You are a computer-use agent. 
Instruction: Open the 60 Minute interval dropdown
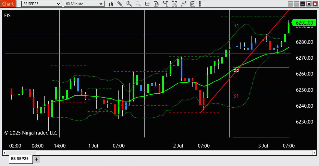[x=84, y=4]
